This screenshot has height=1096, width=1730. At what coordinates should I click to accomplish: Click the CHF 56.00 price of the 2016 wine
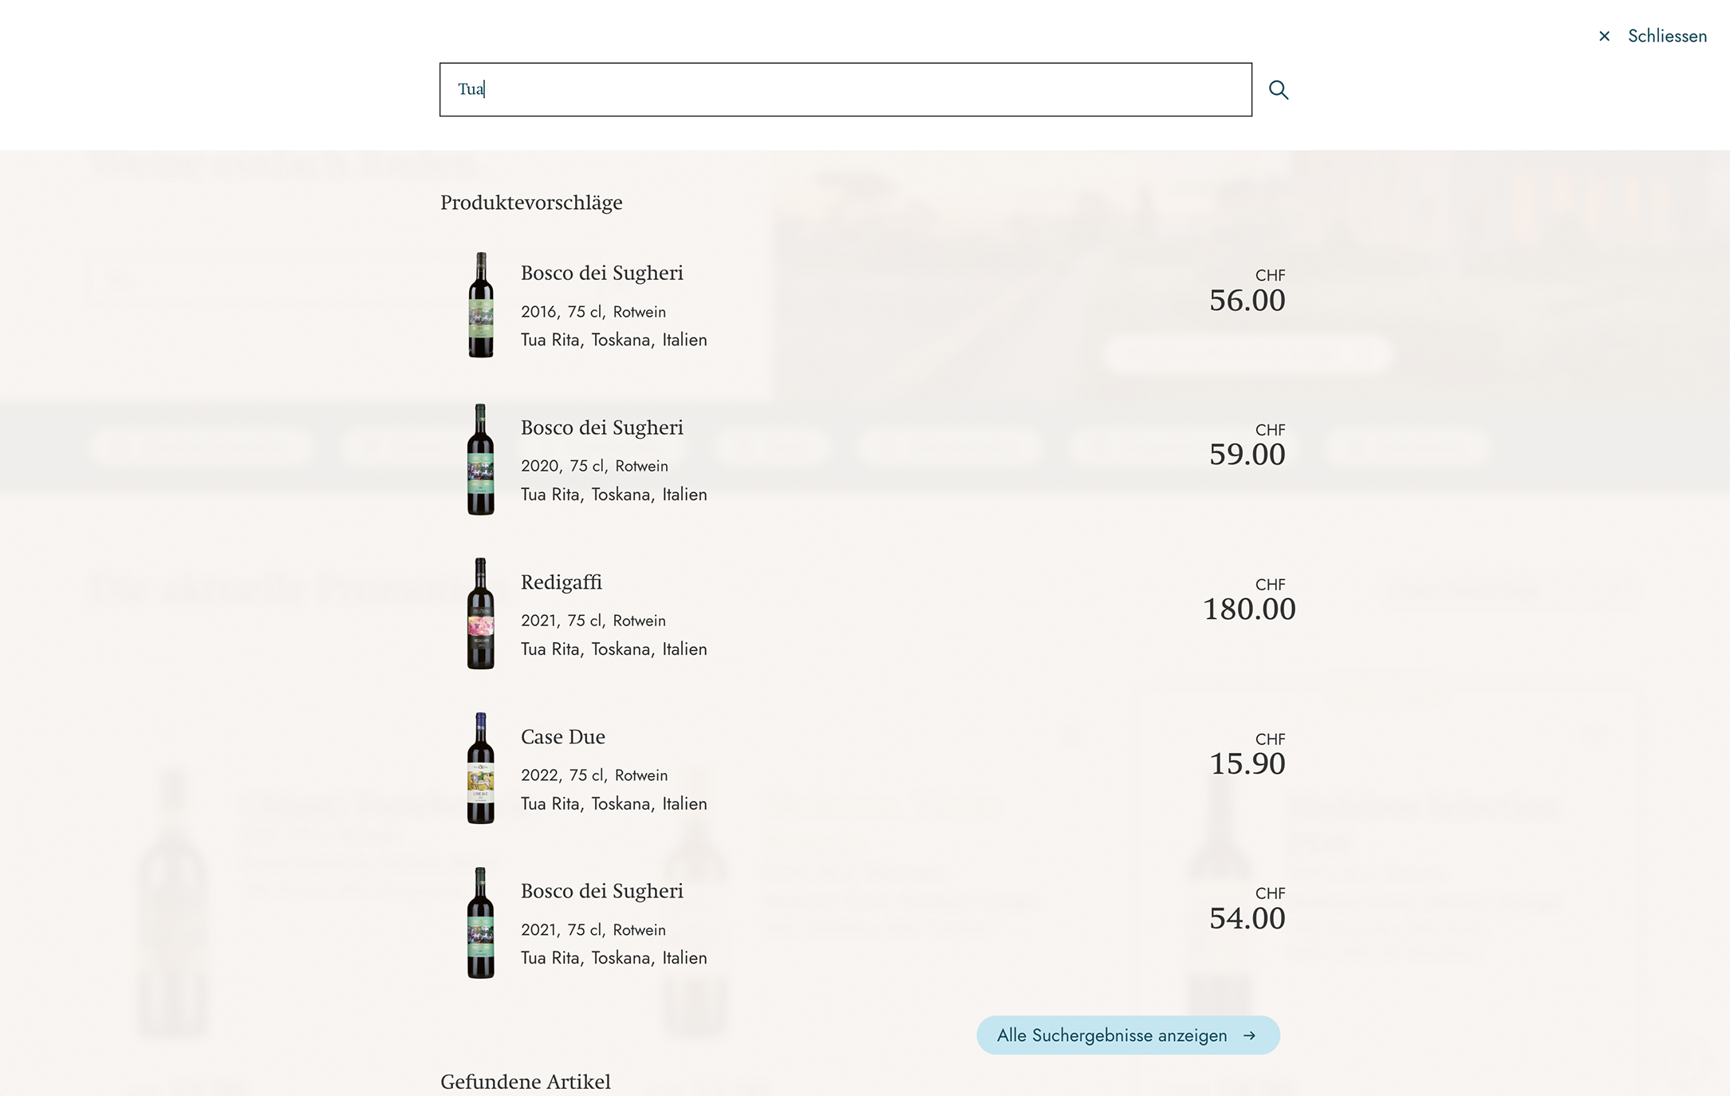pos(1247,291)
